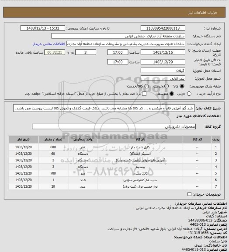Click quantity cell 600

53,147
